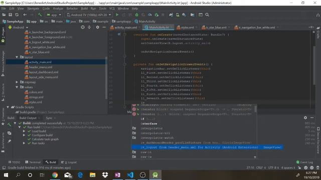The image size is (321, 180).
Task: Click the Back navigation arrow
Action: point(25,15)
